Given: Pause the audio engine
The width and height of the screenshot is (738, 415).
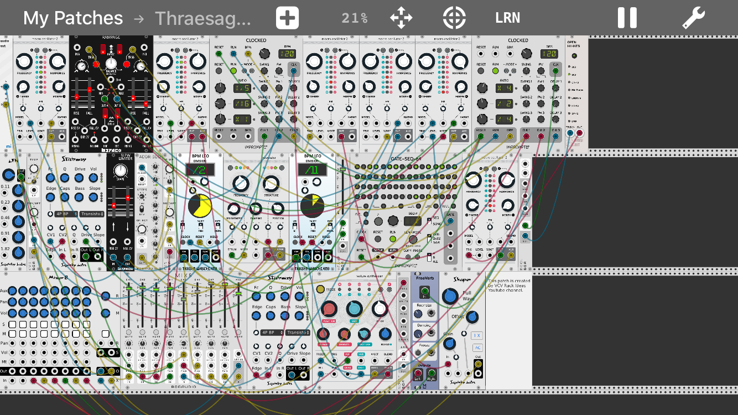Looking at the screenshot, I should [x=627, y=18].
